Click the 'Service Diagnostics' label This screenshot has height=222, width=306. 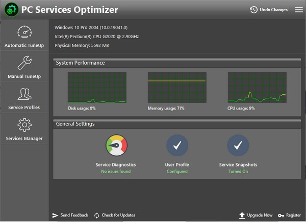coord(116,165)
